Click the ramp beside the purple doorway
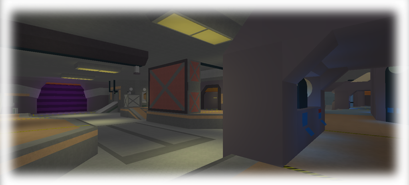 coord(106,107)
